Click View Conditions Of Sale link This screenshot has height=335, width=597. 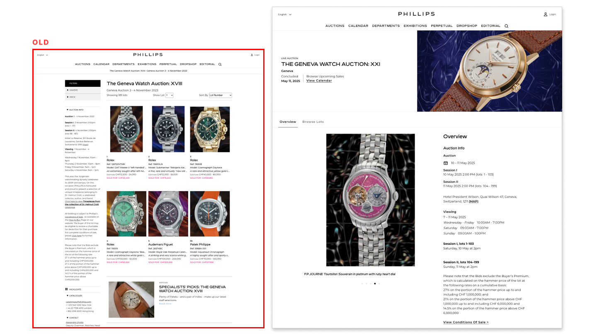pyautogui.click(x=466, y=322)
